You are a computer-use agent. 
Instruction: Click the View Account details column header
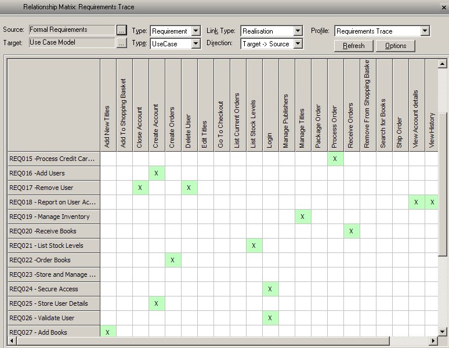click(417, 105)
